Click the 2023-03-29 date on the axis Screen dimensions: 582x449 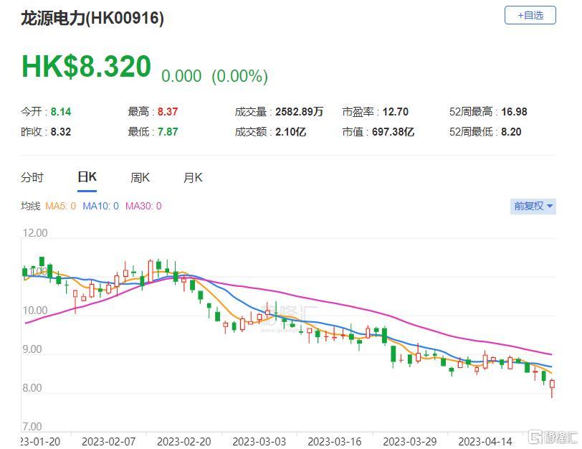point(410,442)
